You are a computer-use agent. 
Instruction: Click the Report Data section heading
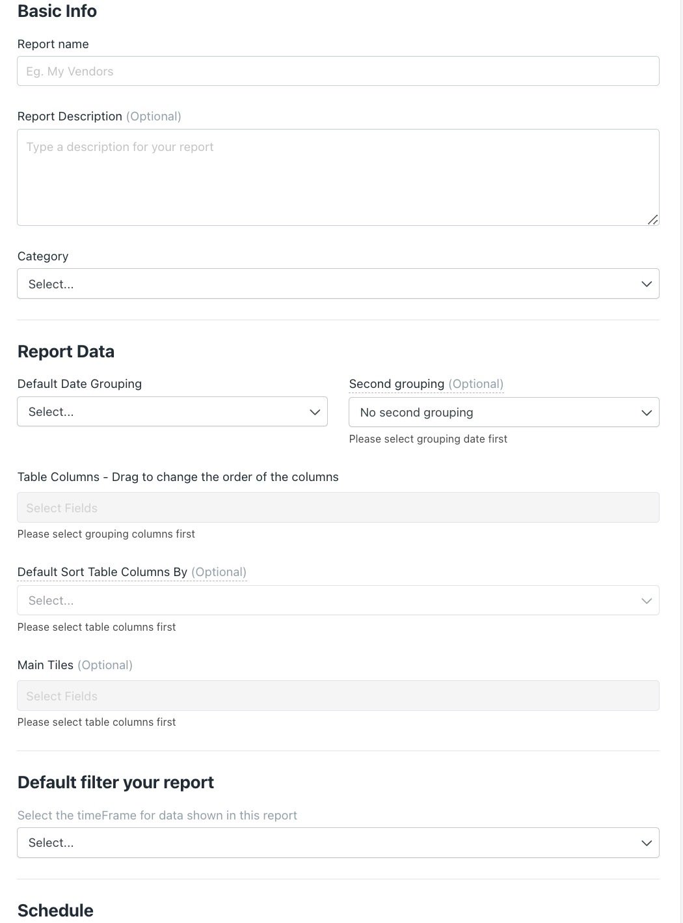(x=66, y=351)
